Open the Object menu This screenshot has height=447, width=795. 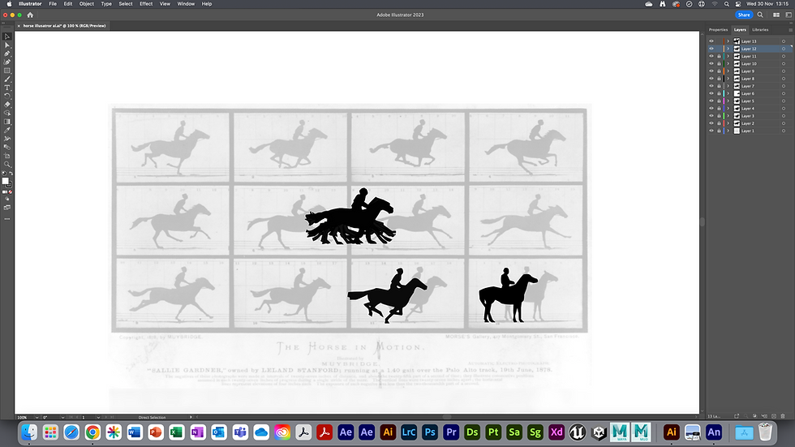86,3
